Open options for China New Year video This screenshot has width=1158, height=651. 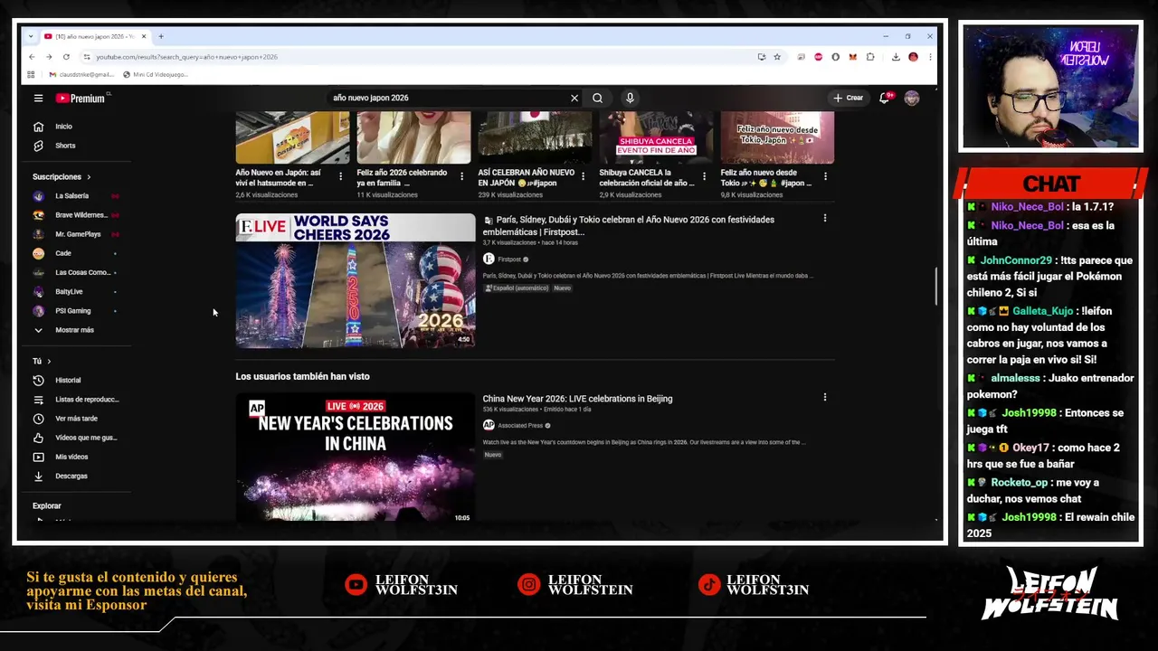click(824, 397)
